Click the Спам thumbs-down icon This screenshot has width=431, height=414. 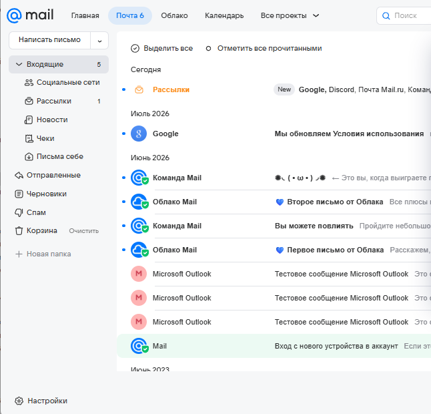19,212
